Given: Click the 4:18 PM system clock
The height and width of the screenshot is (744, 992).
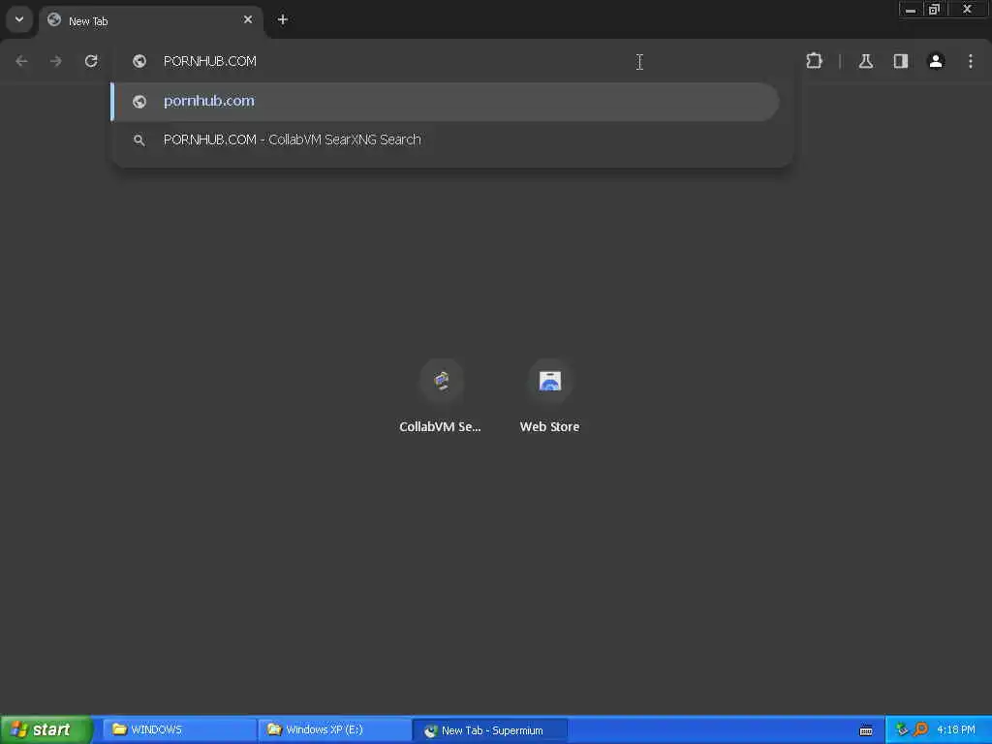Looking at the screenshot, I should pos(956,730).
